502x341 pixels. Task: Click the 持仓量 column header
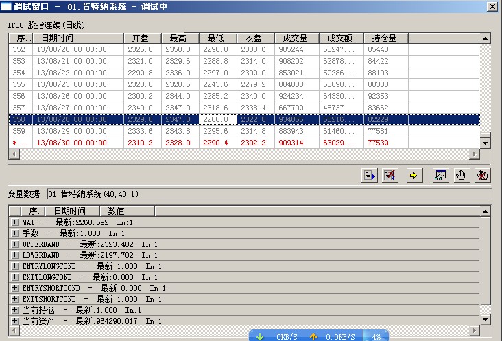pos(386,38)
